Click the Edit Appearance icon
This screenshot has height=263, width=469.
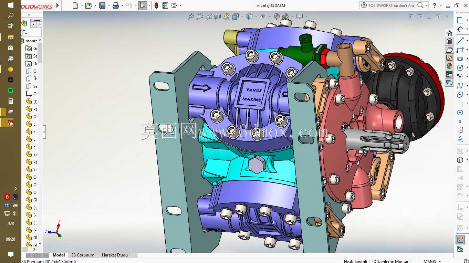(277, 17)
